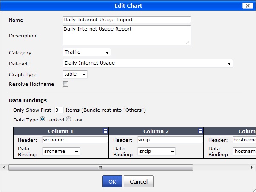Click OK to save chart
The image size is (256, 192).
[112, 181]
